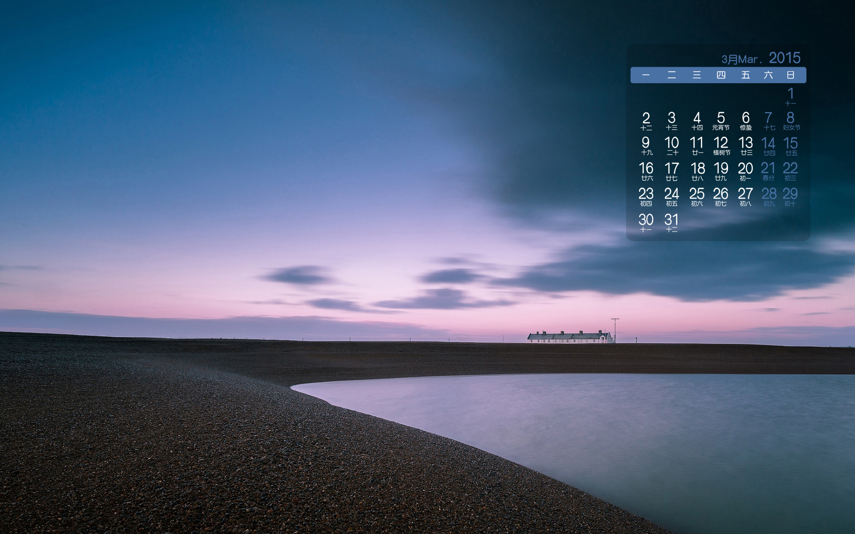This screenshot has height=534, width=855.
Task: Click the 3月Mar. month label
Action: click(x=741, y=59)
